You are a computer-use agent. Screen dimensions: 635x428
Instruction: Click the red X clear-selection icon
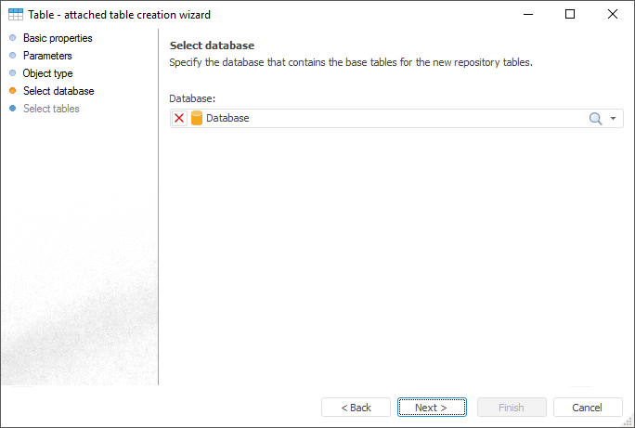(x=179, y=119)
